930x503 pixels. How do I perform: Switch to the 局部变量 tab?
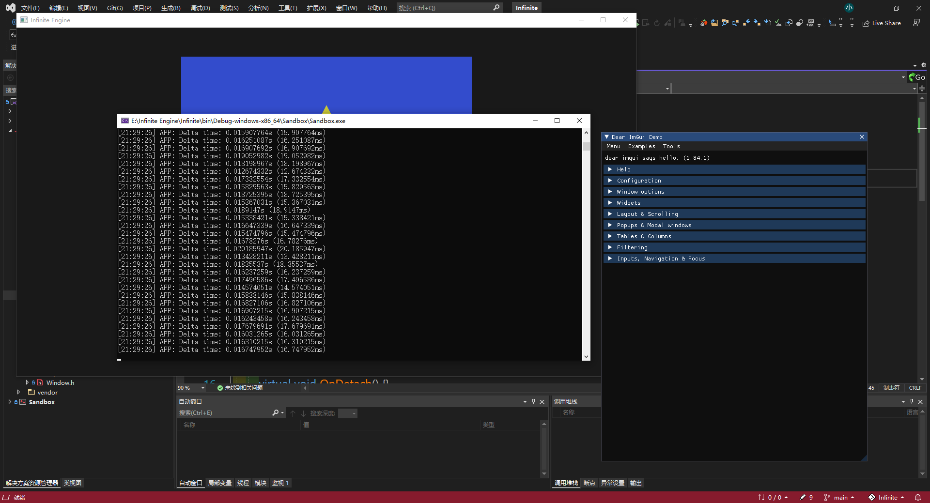point(219,483)
